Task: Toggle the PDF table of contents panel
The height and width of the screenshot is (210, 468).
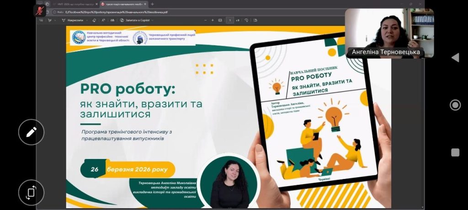Action: [x=41, y=20]
